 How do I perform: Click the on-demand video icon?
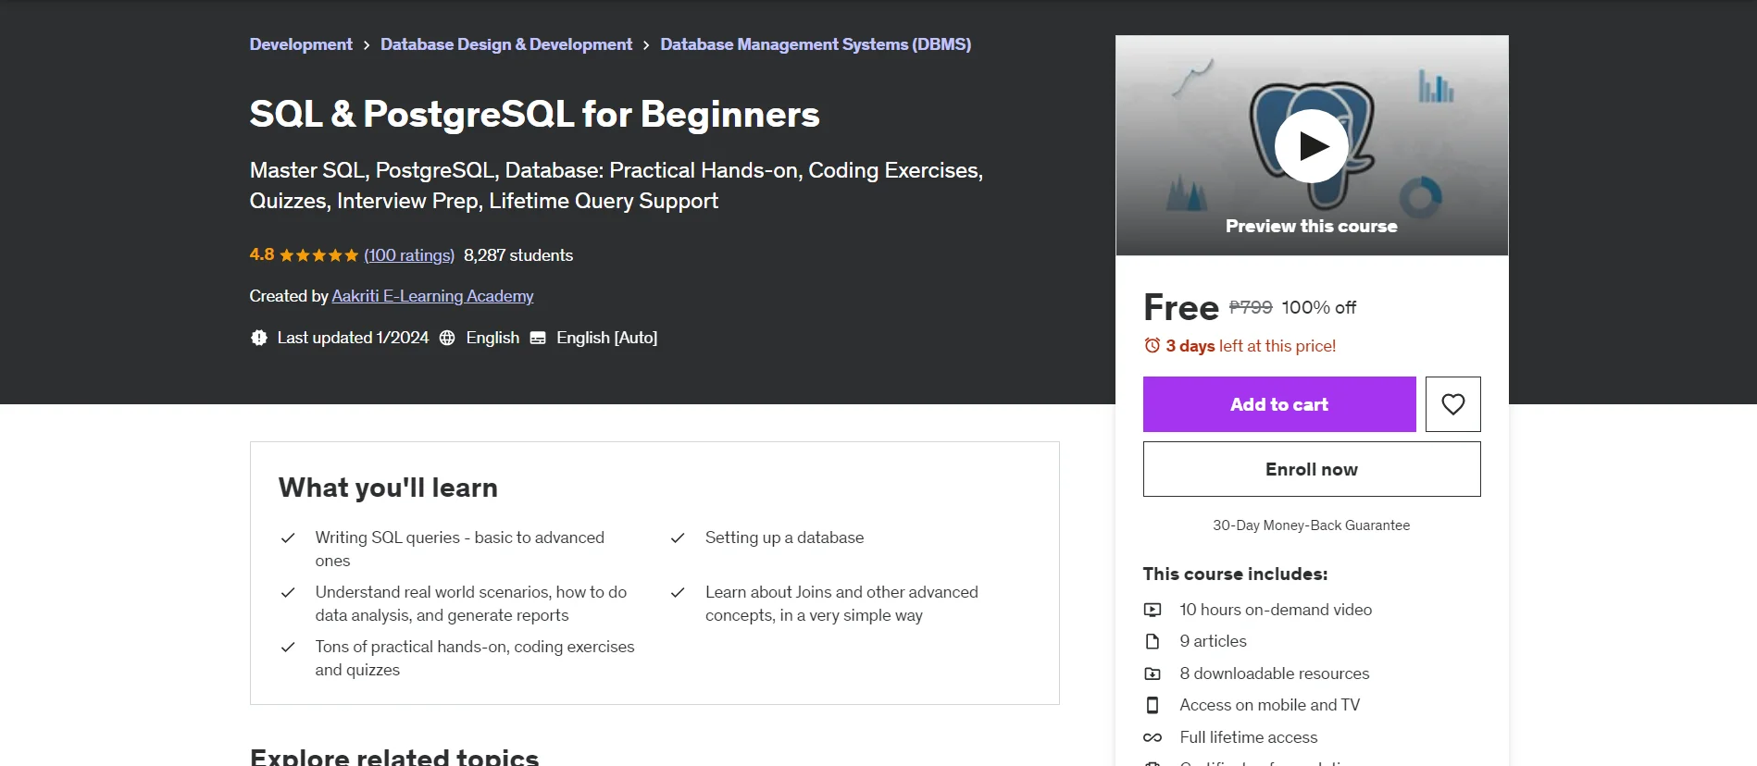click(1153, 610)
